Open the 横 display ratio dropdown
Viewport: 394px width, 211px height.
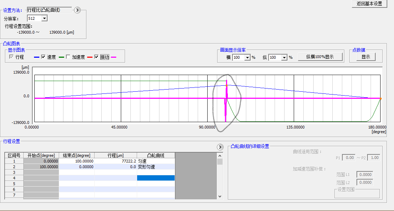[x=247, y=57]
